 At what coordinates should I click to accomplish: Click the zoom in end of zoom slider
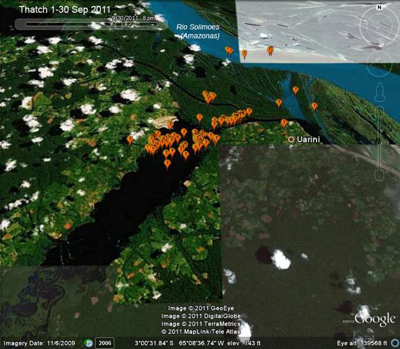click(x=380, y=111)
